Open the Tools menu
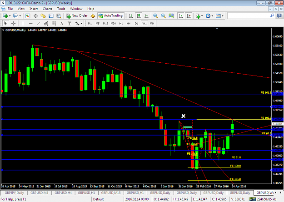 point(61,9)
